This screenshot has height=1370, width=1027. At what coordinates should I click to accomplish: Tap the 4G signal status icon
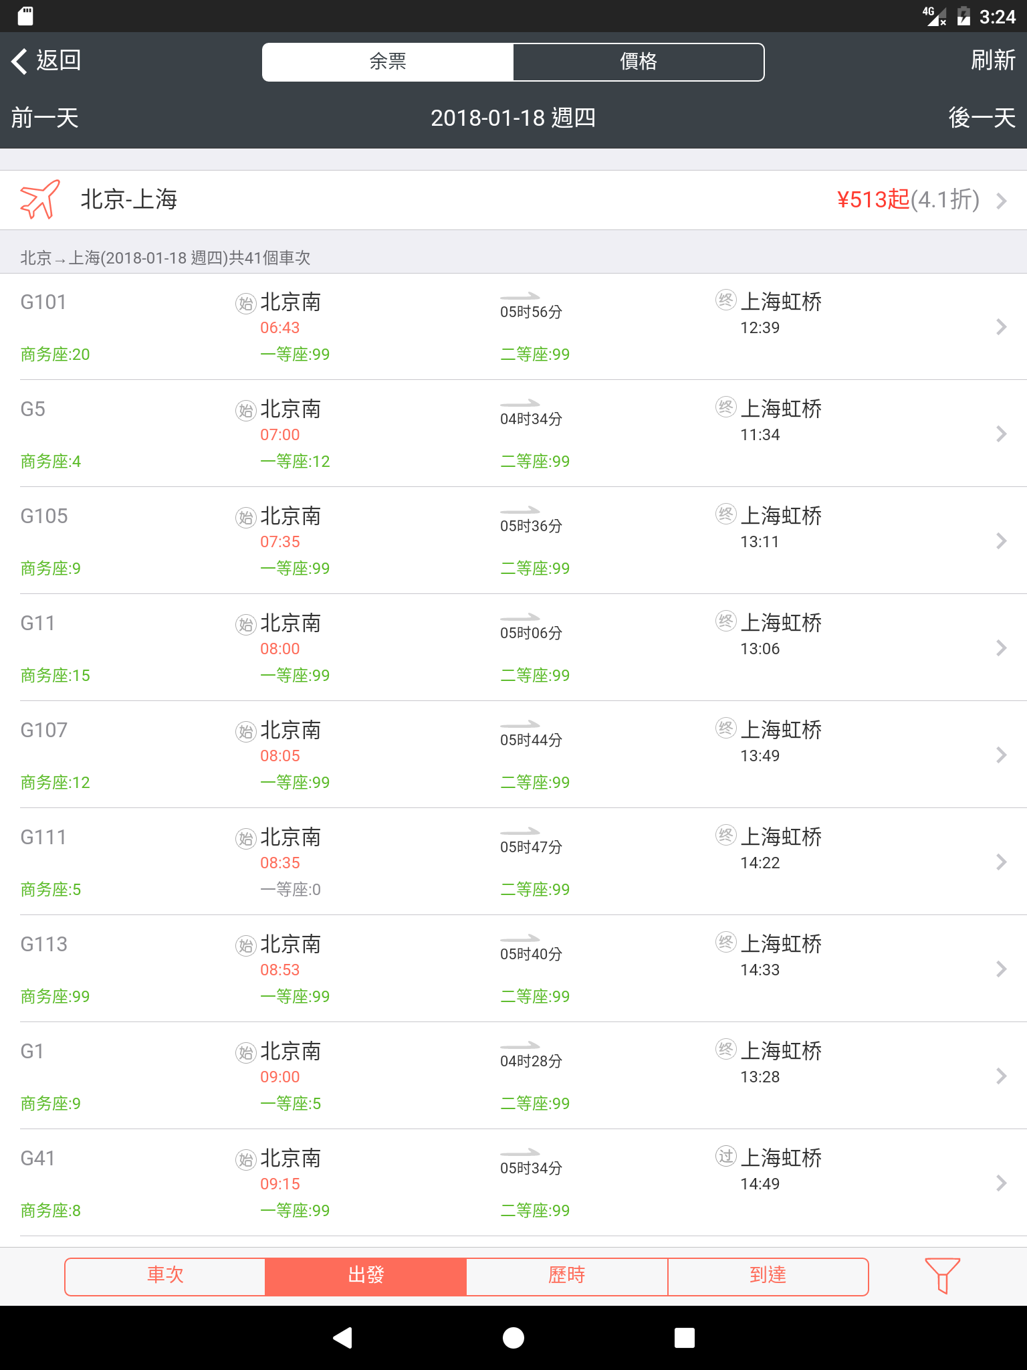pyautogui.click(x=935, y=16)
